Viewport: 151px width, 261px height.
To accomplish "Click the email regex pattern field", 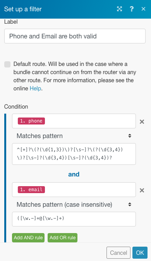I will tap(74, 219).
